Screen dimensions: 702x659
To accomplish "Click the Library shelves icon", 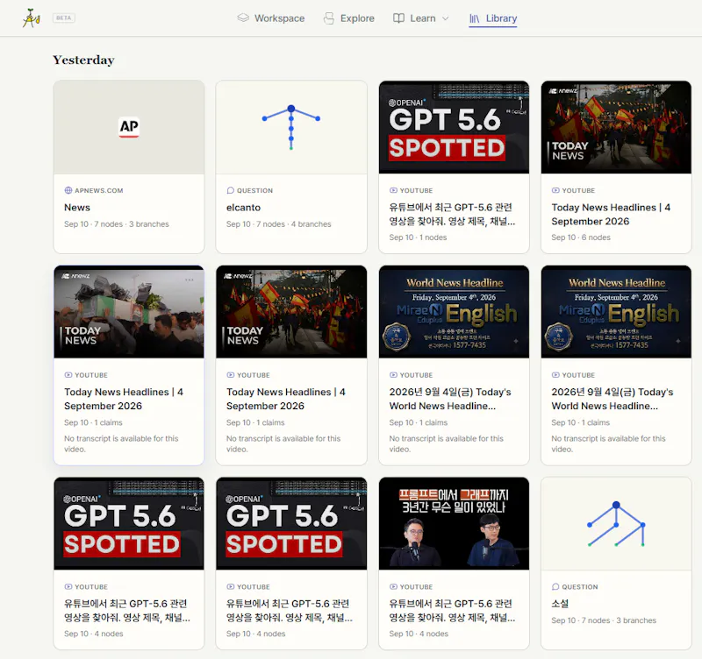I will pos(475,18).
